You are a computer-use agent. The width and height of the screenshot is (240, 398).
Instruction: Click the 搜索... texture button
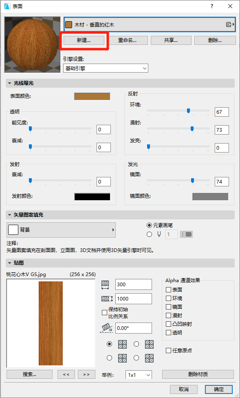click(x=29, y=374)
